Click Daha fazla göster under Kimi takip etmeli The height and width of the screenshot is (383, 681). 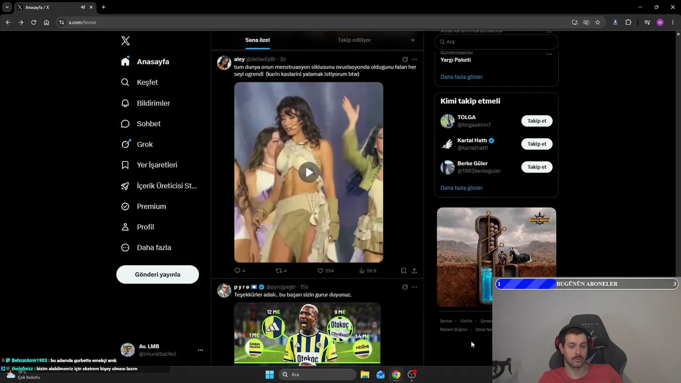click(x=462, y=188)
